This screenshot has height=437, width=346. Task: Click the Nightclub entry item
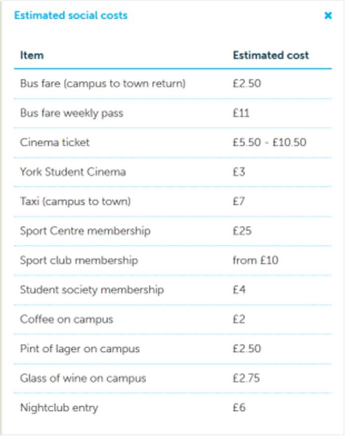coord(59,408)
